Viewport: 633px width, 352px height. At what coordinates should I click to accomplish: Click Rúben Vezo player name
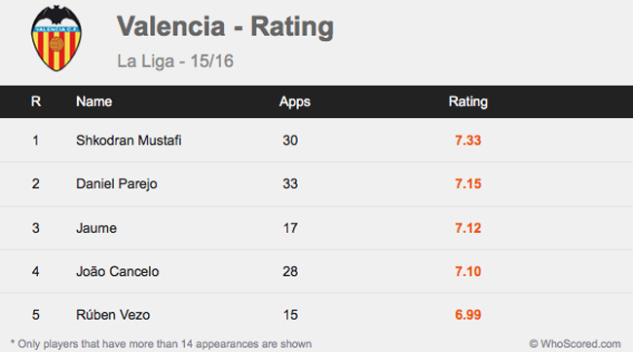[x=113, y=315]
